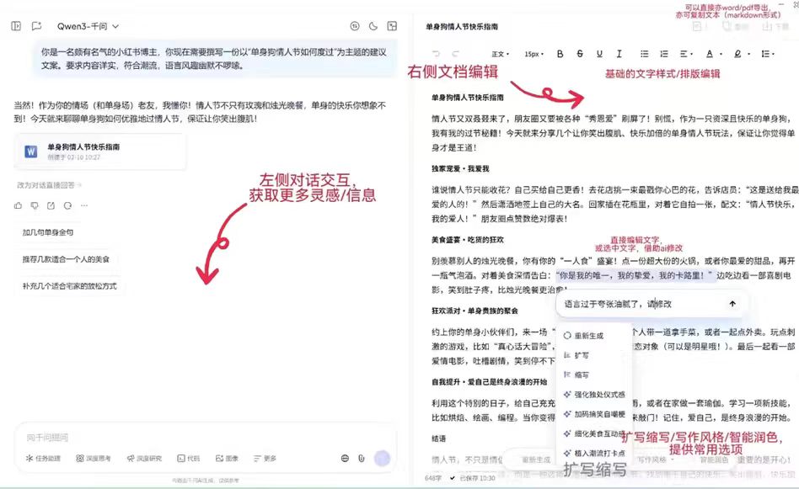Apply bold formatting in the editor

click(x=560, y=54)
